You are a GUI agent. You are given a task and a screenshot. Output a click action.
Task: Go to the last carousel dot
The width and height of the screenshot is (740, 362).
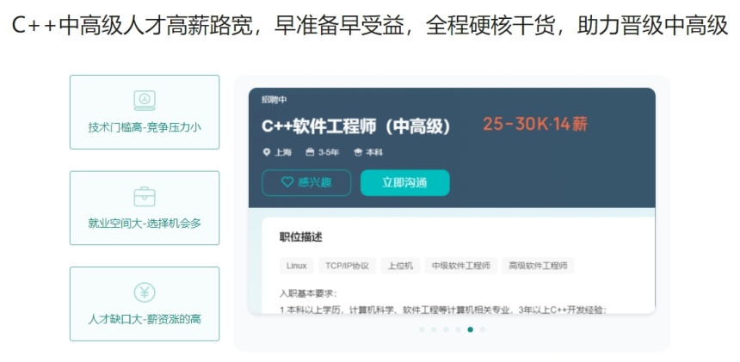click(x=483, y=329)
